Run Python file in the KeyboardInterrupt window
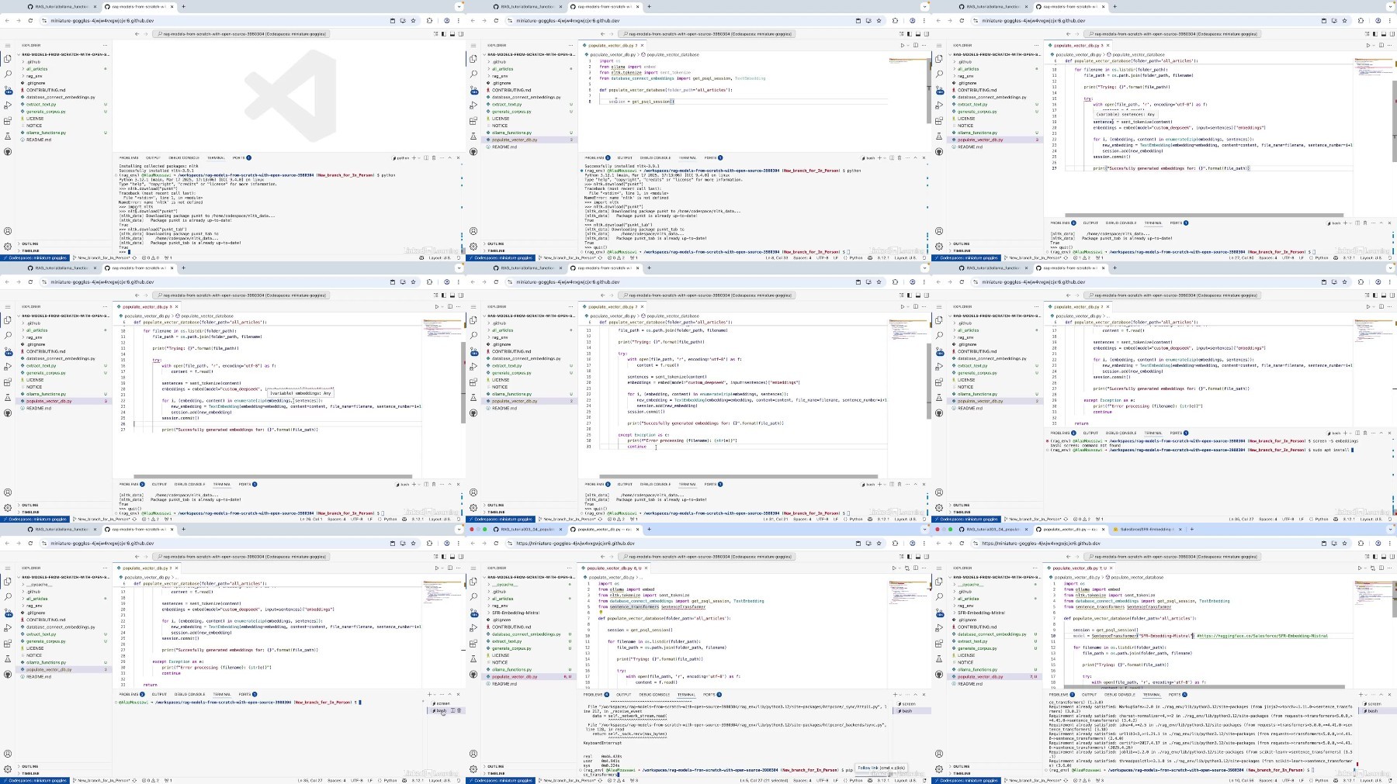Image resolution: width=1397 pixels, height=784 pixels. pyautogui.click(x=894, y=568)
